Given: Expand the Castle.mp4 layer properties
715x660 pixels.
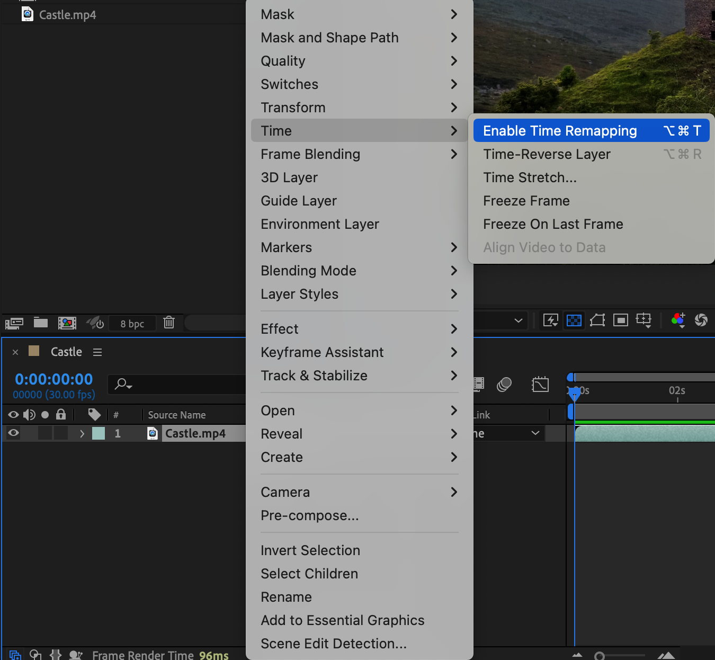Looking at the screenshot, I should pyautogui.click(x=82, y=433).
